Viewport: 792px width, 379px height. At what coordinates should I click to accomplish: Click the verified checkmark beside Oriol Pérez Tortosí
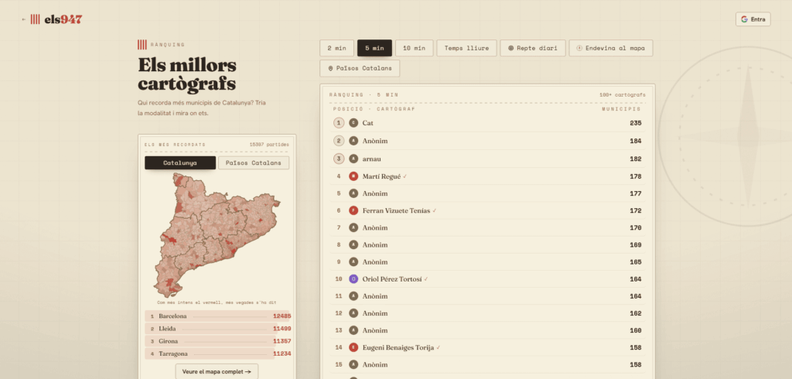tap(426, 279)
